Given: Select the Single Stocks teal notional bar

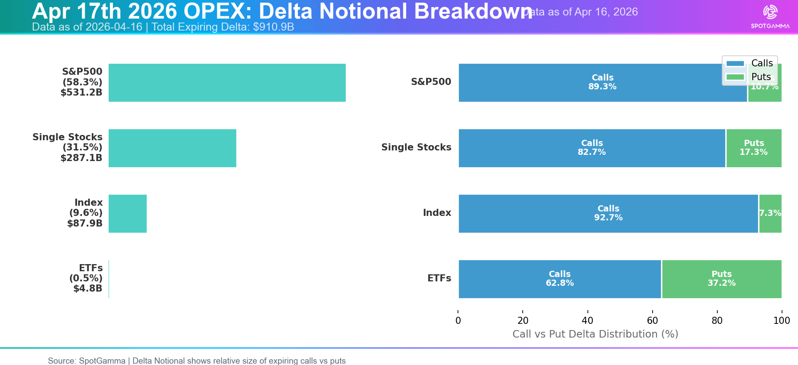Looking at the screenshot, I should tap(172, 148).
